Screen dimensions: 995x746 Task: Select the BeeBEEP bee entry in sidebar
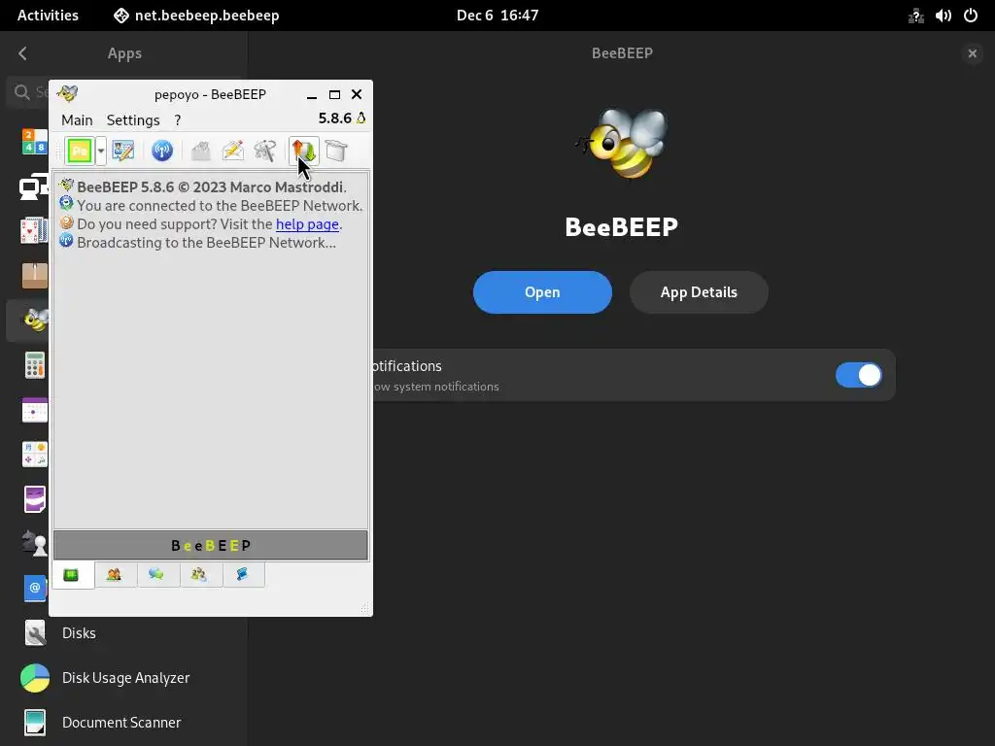(28, 321)
